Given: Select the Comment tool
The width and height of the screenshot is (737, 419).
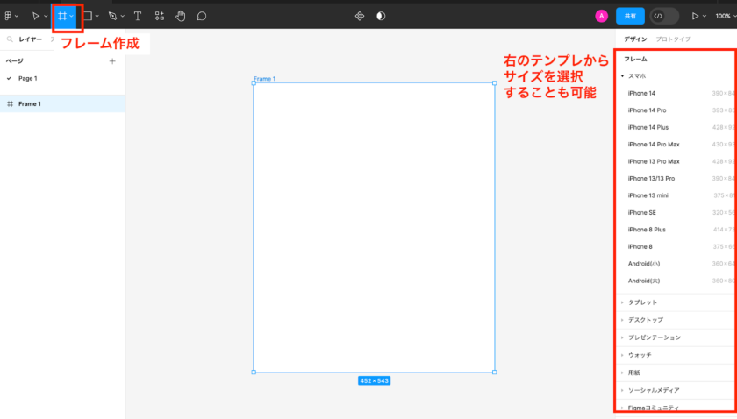Looking at the screenshot, I should point(202,16).
